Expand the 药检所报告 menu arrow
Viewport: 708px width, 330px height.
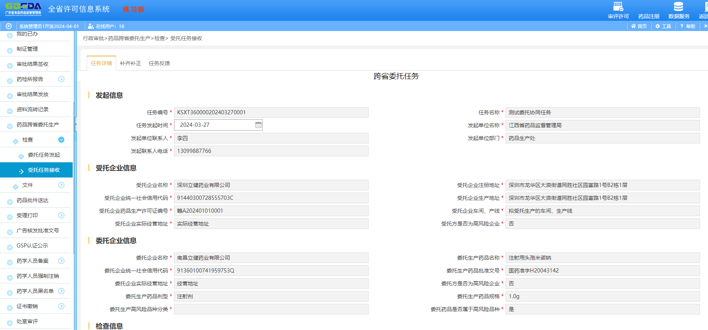(61, 79)
